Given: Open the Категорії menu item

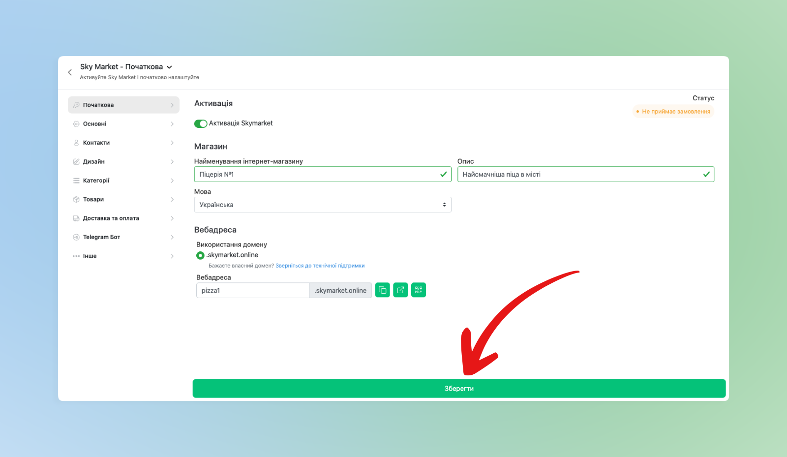Looking at the screenshot, I should (96, 181).
